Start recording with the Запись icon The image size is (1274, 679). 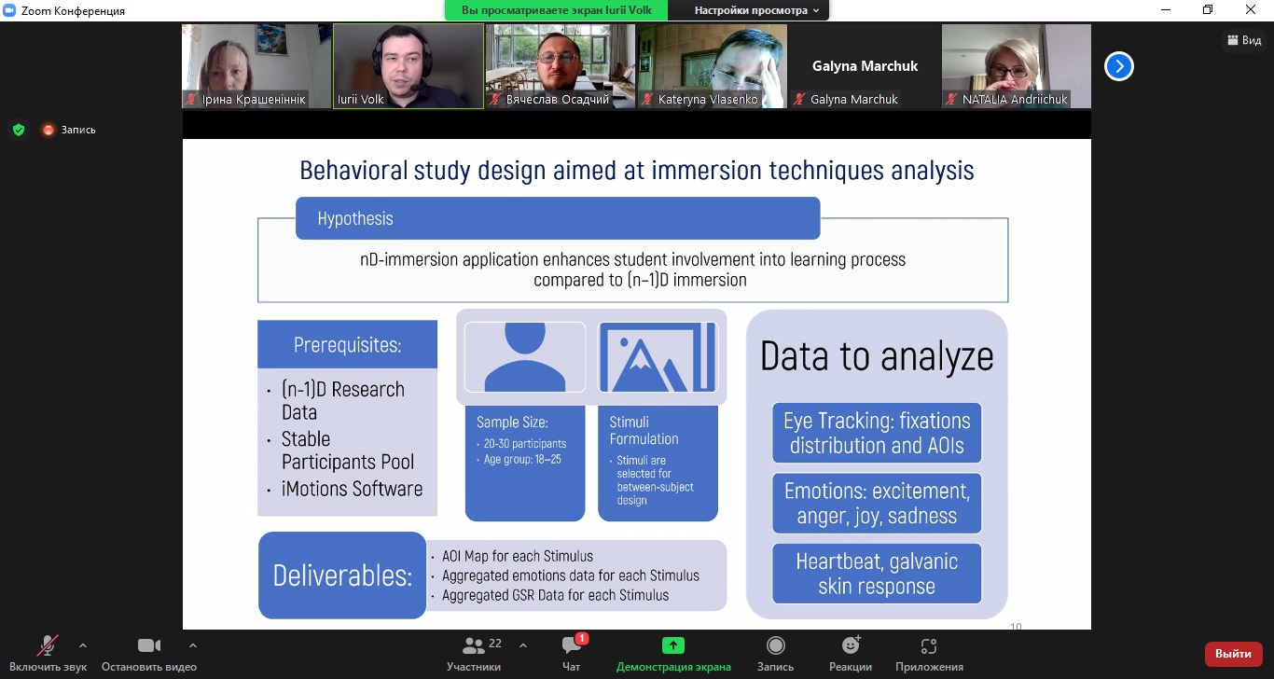point(775,646)
